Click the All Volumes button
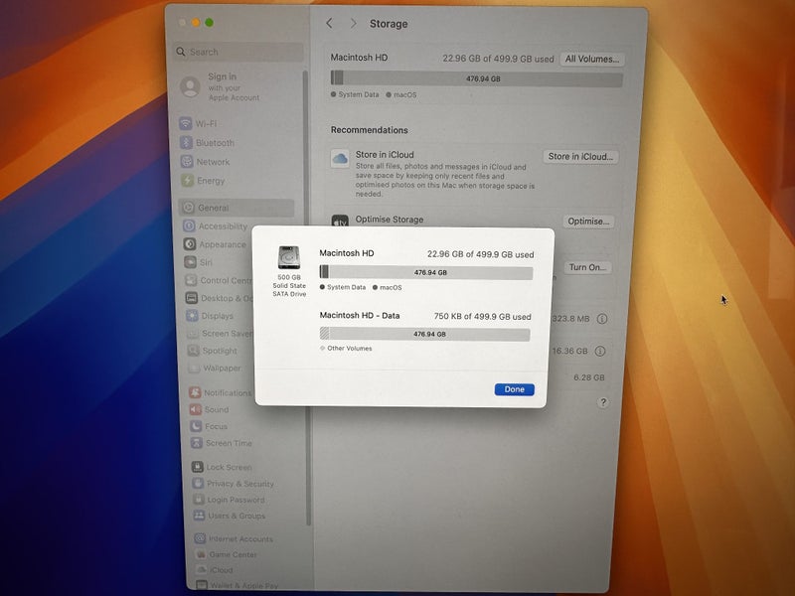 tap(591, 58)
